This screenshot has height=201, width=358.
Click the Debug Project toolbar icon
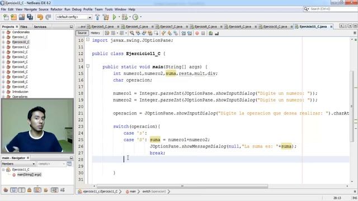point(125,17)
